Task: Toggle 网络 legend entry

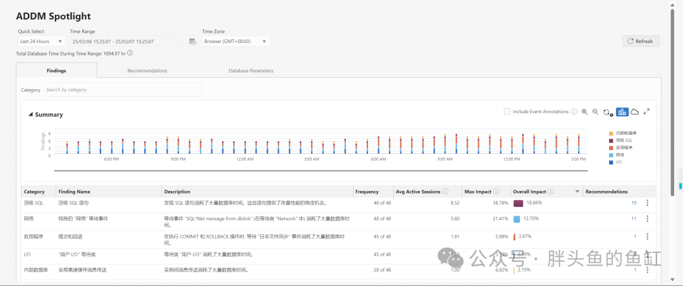Action: click(617, 155)
